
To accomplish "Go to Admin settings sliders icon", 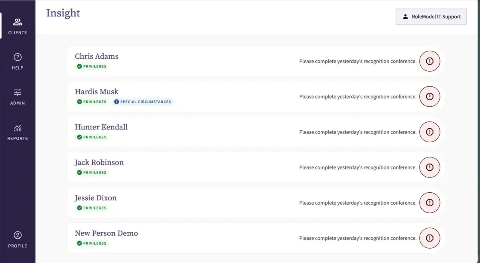I will pyautogui.click(x=18, y=92).
